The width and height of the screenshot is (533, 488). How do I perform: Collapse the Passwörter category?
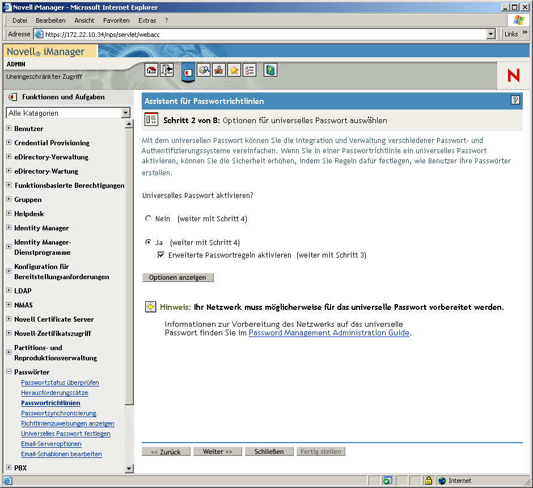(x=9, y=372)
